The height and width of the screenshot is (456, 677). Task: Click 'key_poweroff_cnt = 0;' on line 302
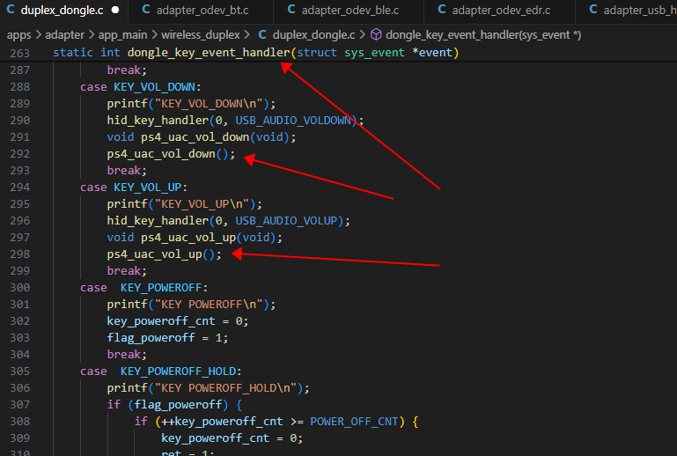point(178,321)
